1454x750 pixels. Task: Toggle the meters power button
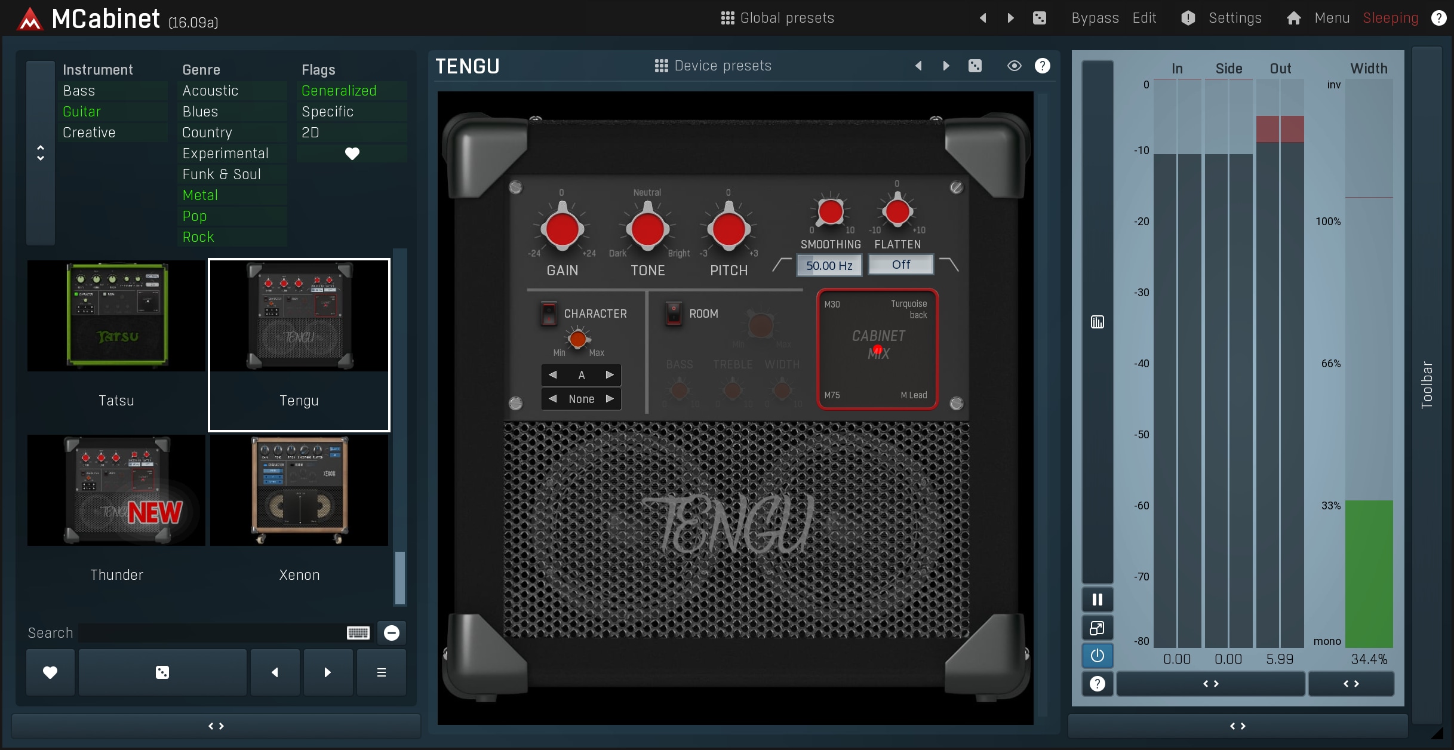1098,656
